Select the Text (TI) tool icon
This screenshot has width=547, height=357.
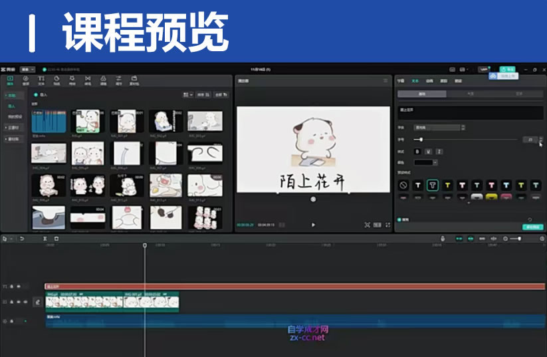coord(41,80)
